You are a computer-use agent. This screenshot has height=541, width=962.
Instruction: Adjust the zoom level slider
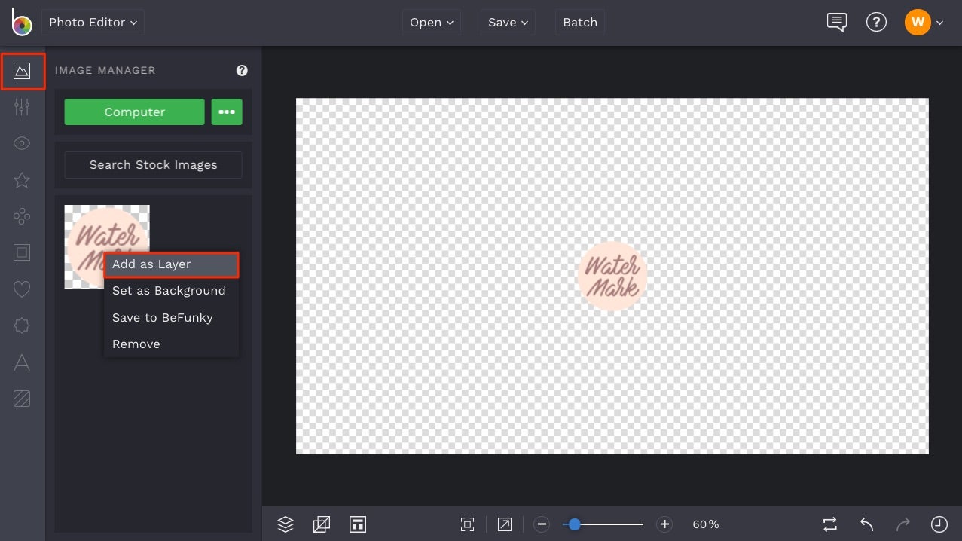coord(575,524)
